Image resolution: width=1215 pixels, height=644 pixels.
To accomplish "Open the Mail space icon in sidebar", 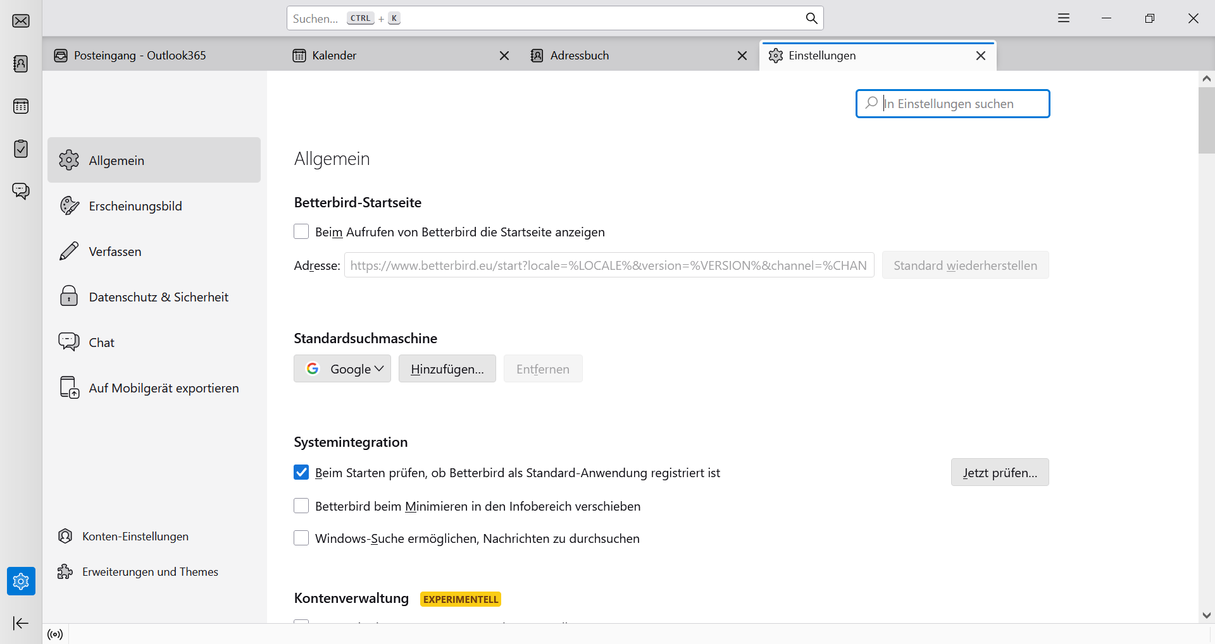I will pos(21,21).
